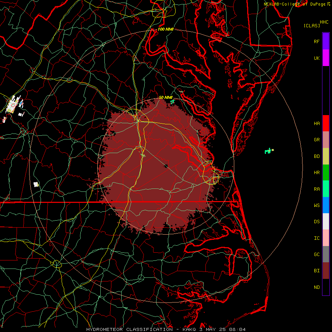Click the BI legend label
332x332 pixels.
pyautogui.click(x=317, y=271)
